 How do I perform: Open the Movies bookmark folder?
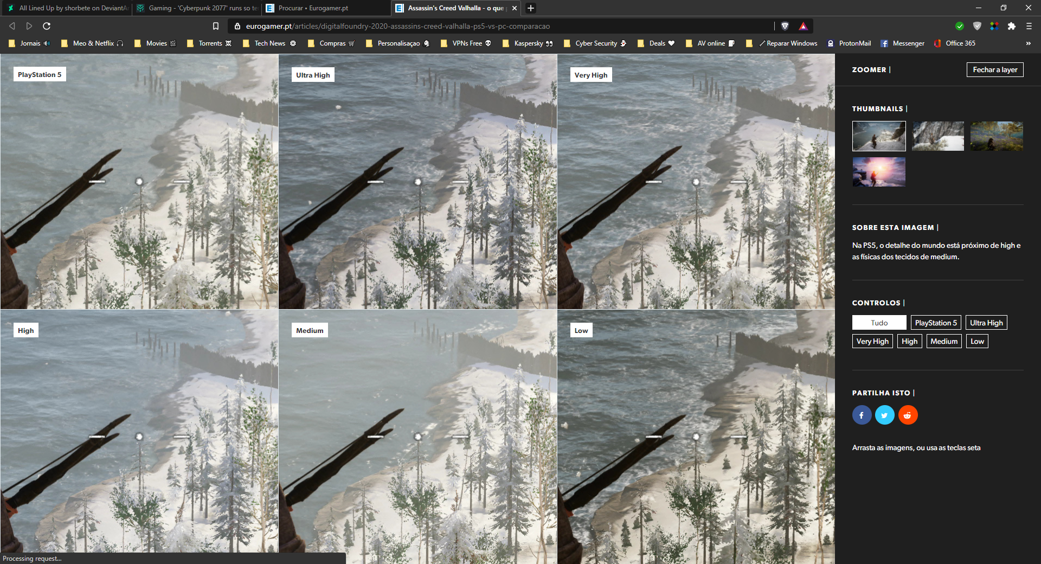click(x=155, y=43)
